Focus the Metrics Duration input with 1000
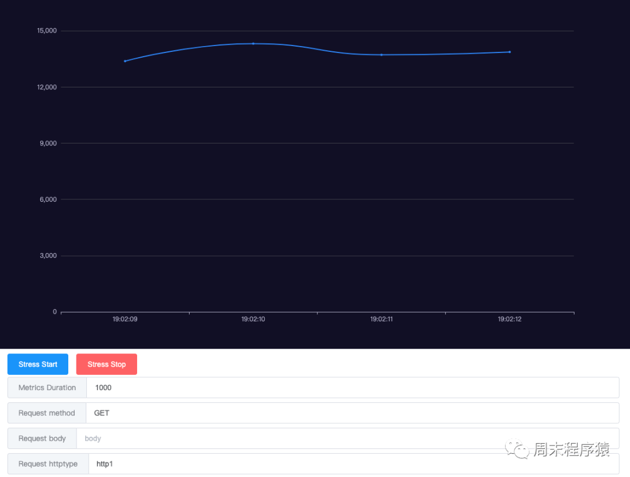Screen dimensions: 630x477 [x=352, y=387]
